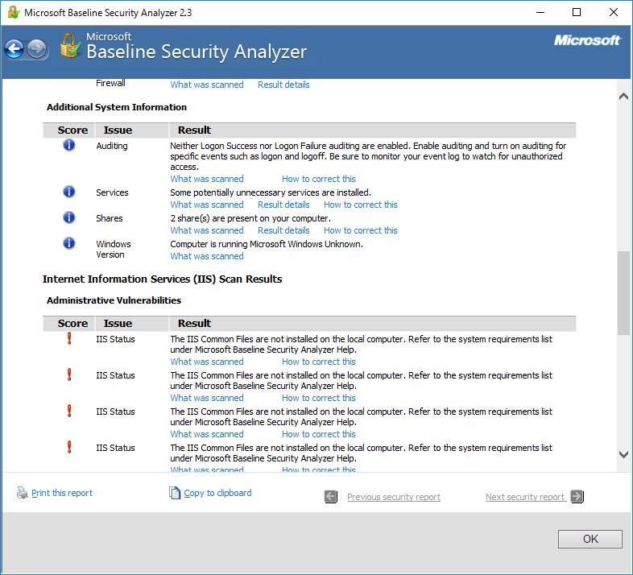Click the 'Shares' issue label
633x575 pixels.
(110, 218)
